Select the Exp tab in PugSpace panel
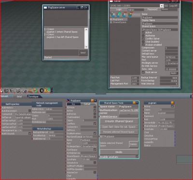 coord(73,104)
